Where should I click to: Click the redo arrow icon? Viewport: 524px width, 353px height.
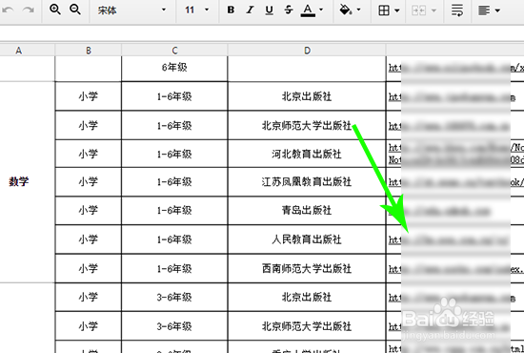coord(28,10)
